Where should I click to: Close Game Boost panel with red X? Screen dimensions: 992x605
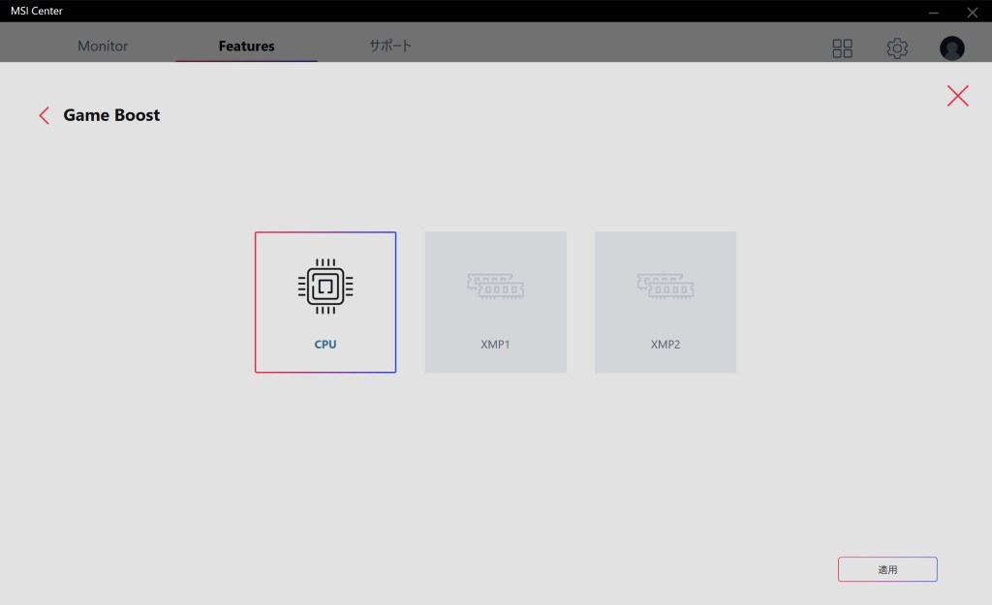tap(958, 96)
